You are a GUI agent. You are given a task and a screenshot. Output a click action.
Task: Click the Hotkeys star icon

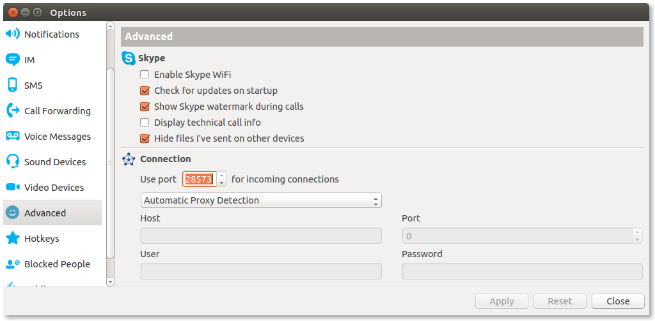tap(12, 238)
